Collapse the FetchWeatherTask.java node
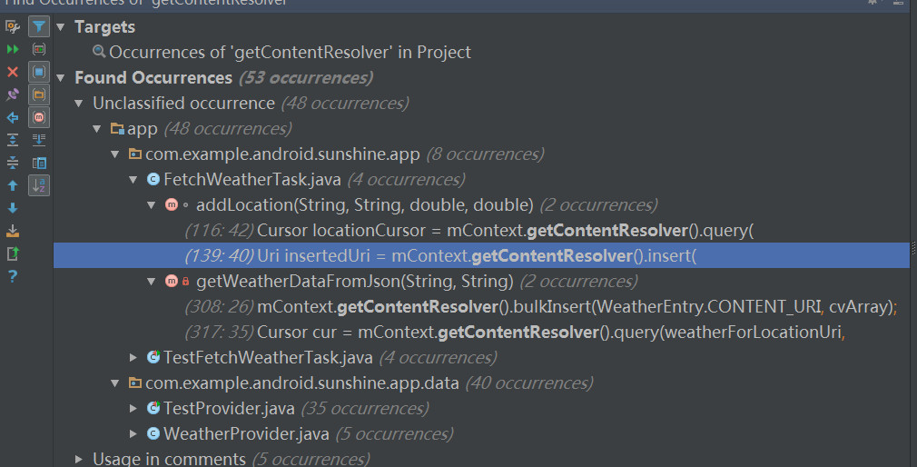Screen dimensions: 917x467 133,180
